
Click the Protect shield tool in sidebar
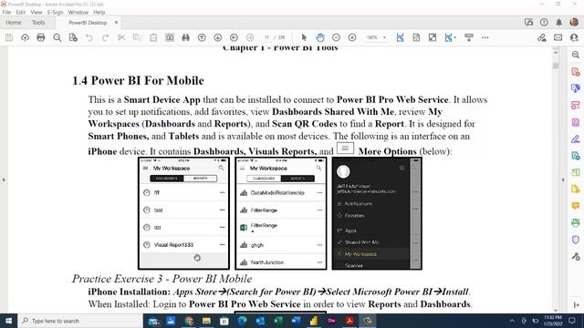coord(576,240)
